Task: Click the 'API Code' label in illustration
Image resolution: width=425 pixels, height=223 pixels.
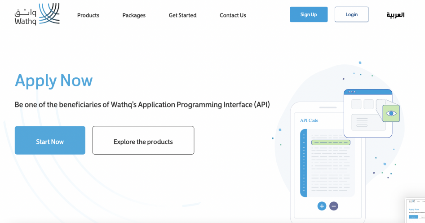Action: coord(309,120)
